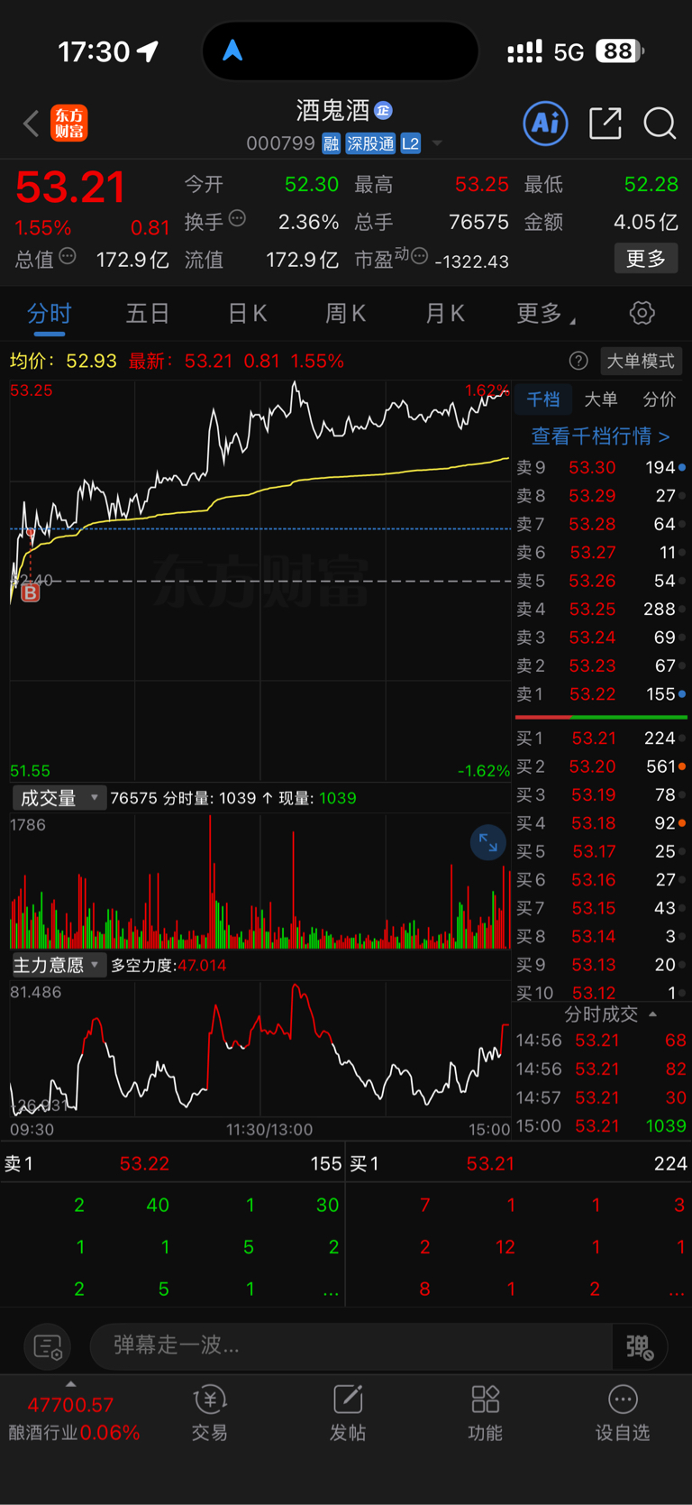Tap the 酿酒行业 index quote

coord(74,1419)
